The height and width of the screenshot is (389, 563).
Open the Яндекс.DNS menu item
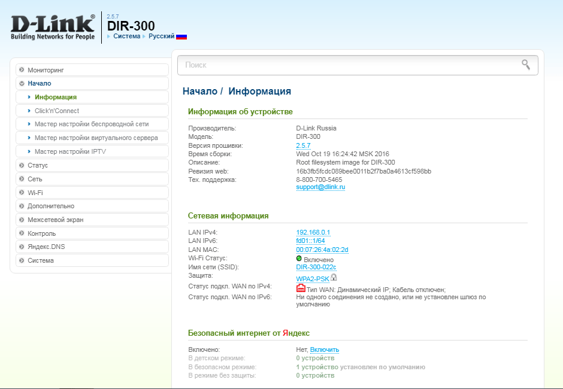pos(92,247)
